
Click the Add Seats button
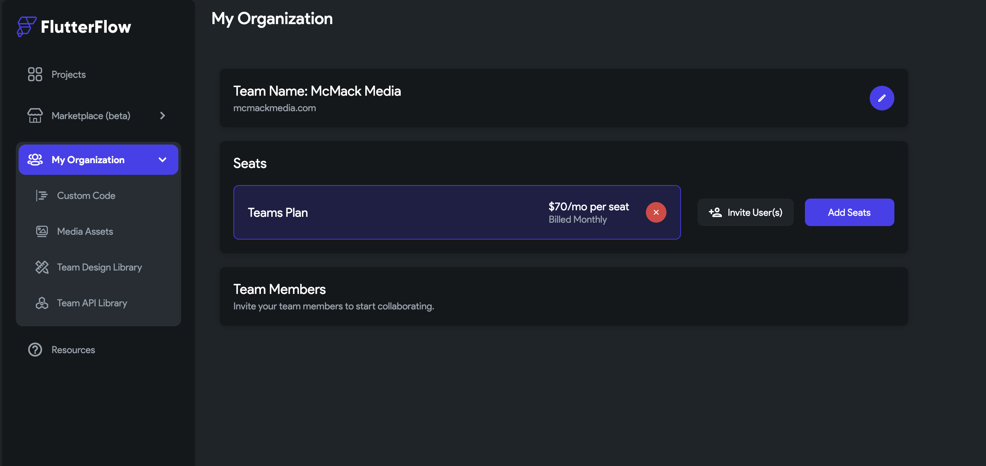(849, 212)
